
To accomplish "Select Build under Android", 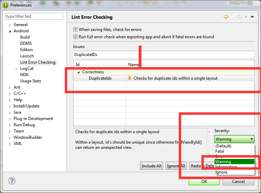I will click(25, 37).
